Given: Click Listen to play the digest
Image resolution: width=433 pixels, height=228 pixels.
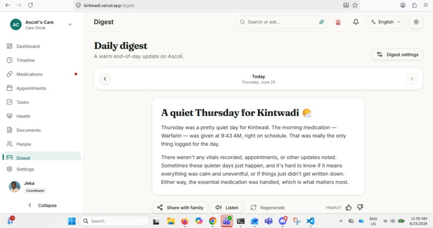Looking at the screenshot, I should tap(227, 208).
